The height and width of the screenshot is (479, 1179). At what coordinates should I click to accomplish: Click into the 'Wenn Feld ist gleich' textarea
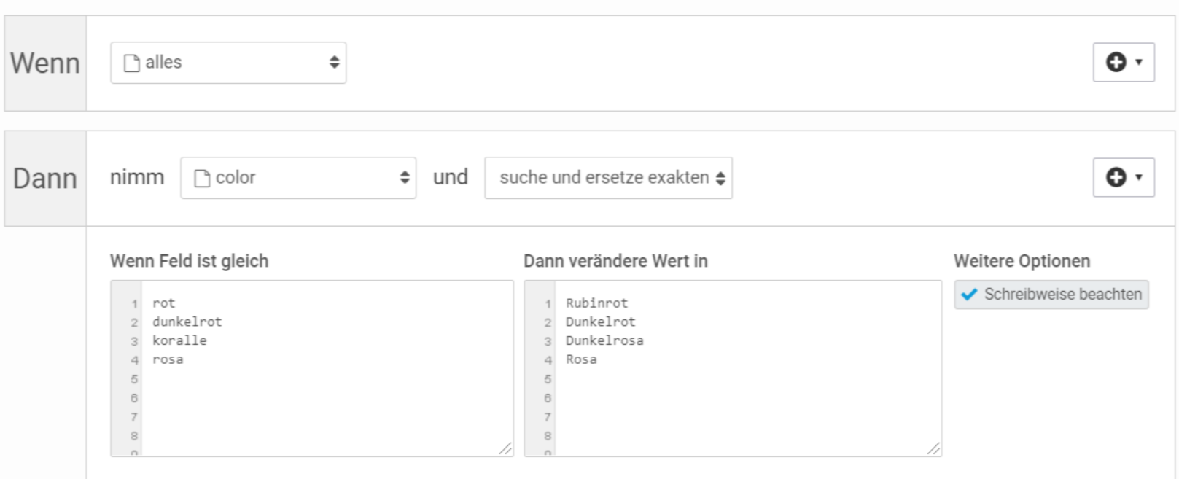coord(312,369)
